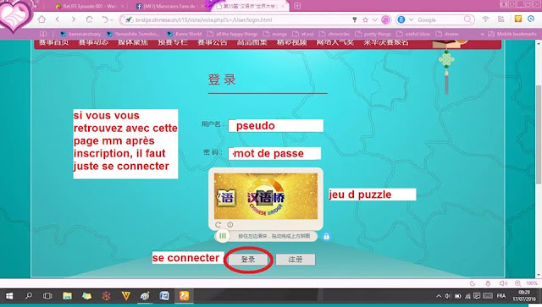Show hidden system tray icons
The height and width of the screenshot is (307, 542).
pos(439,296)
